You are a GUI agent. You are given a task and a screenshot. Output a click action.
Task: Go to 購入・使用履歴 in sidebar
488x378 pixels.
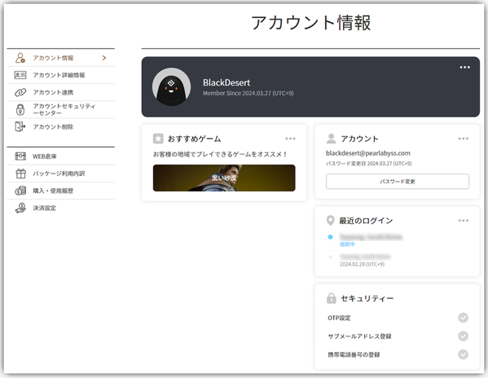60,191
